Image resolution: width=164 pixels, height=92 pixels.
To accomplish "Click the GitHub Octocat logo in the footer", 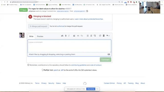I will pos(85,84).
